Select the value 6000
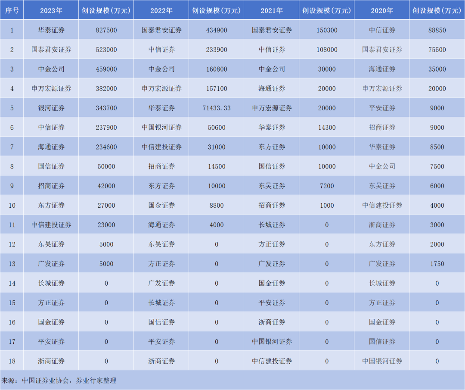465x390 pixels. [x=437, y=186]
